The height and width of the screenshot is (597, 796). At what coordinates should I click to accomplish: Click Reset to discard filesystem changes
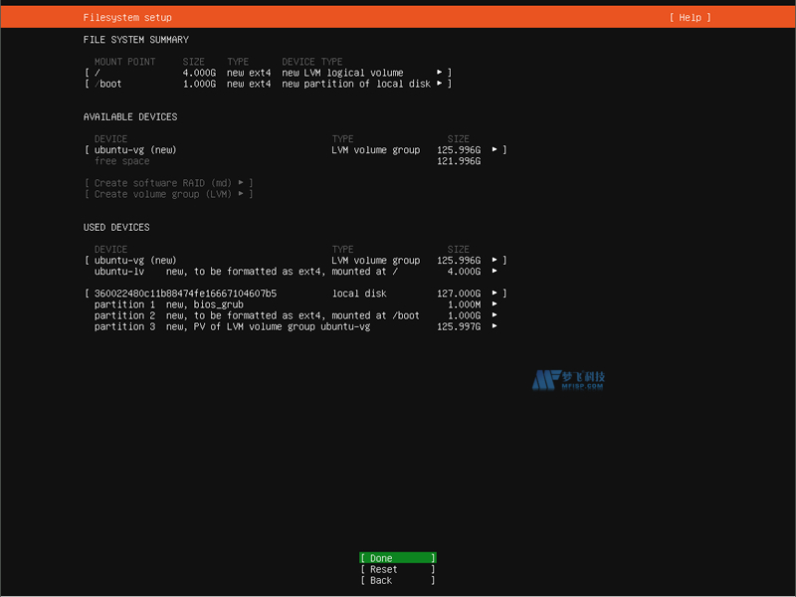397,568
